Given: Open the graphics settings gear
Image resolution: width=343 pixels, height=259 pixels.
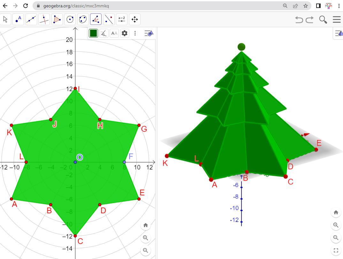Looking at the screenshot, I should coord(125,33).
